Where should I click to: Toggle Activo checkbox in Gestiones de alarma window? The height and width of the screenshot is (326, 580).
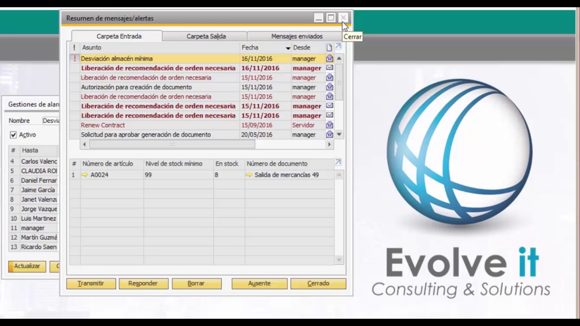pyautogui.click(x=13, y=135)
